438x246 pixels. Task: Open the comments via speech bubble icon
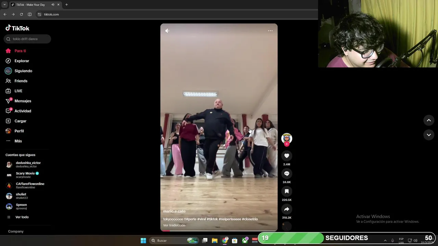click(x=287, y=174)
